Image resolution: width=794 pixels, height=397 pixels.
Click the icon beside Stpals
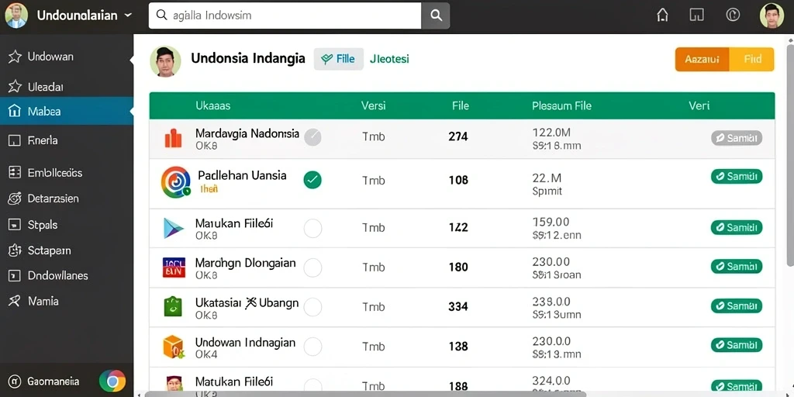tap(15, 224)
